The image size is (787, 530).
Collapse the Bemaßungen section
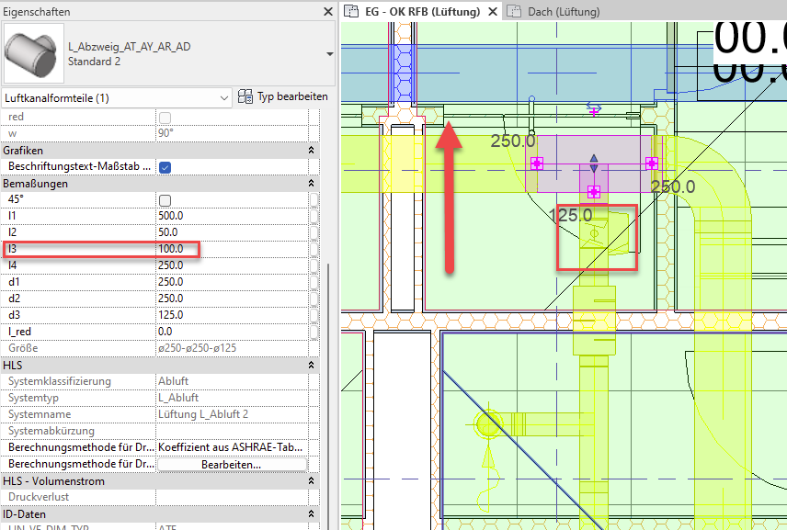click(311, 183)
